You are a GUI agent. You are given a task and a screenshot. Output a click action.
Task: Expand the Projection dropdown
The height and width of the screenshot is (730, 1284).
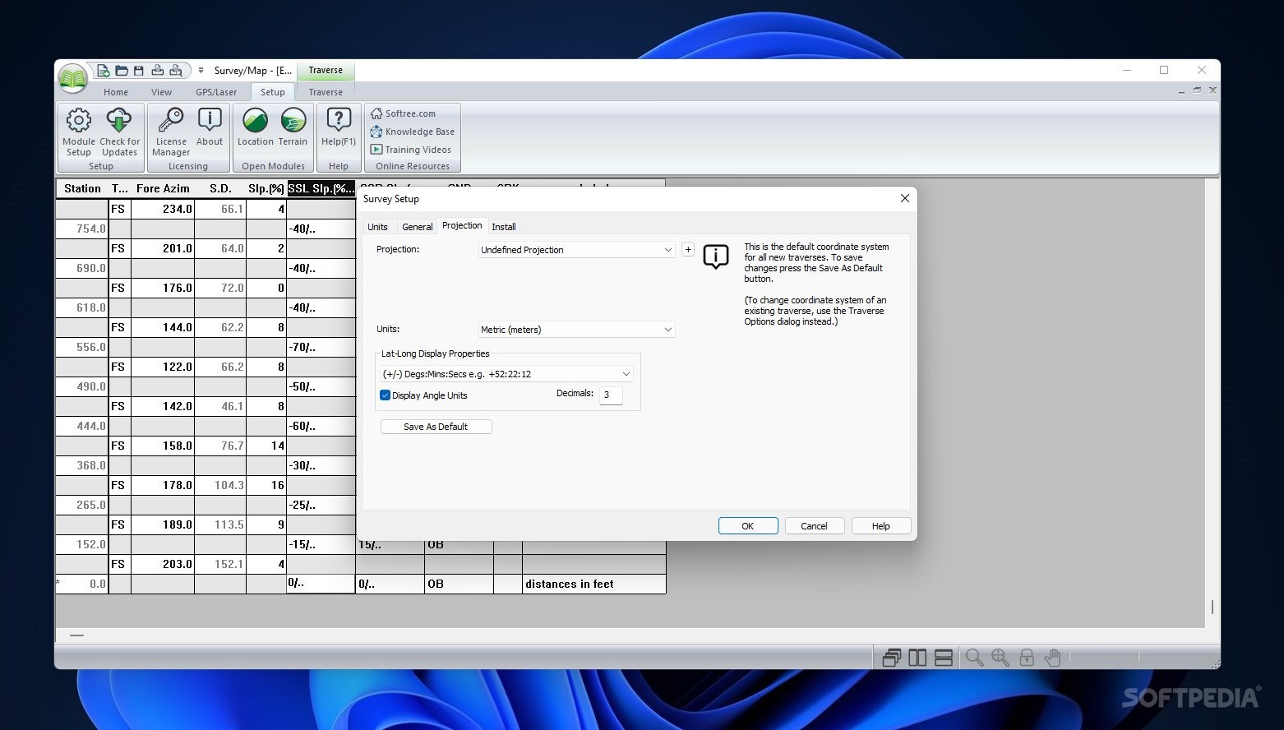click(667, 250)
